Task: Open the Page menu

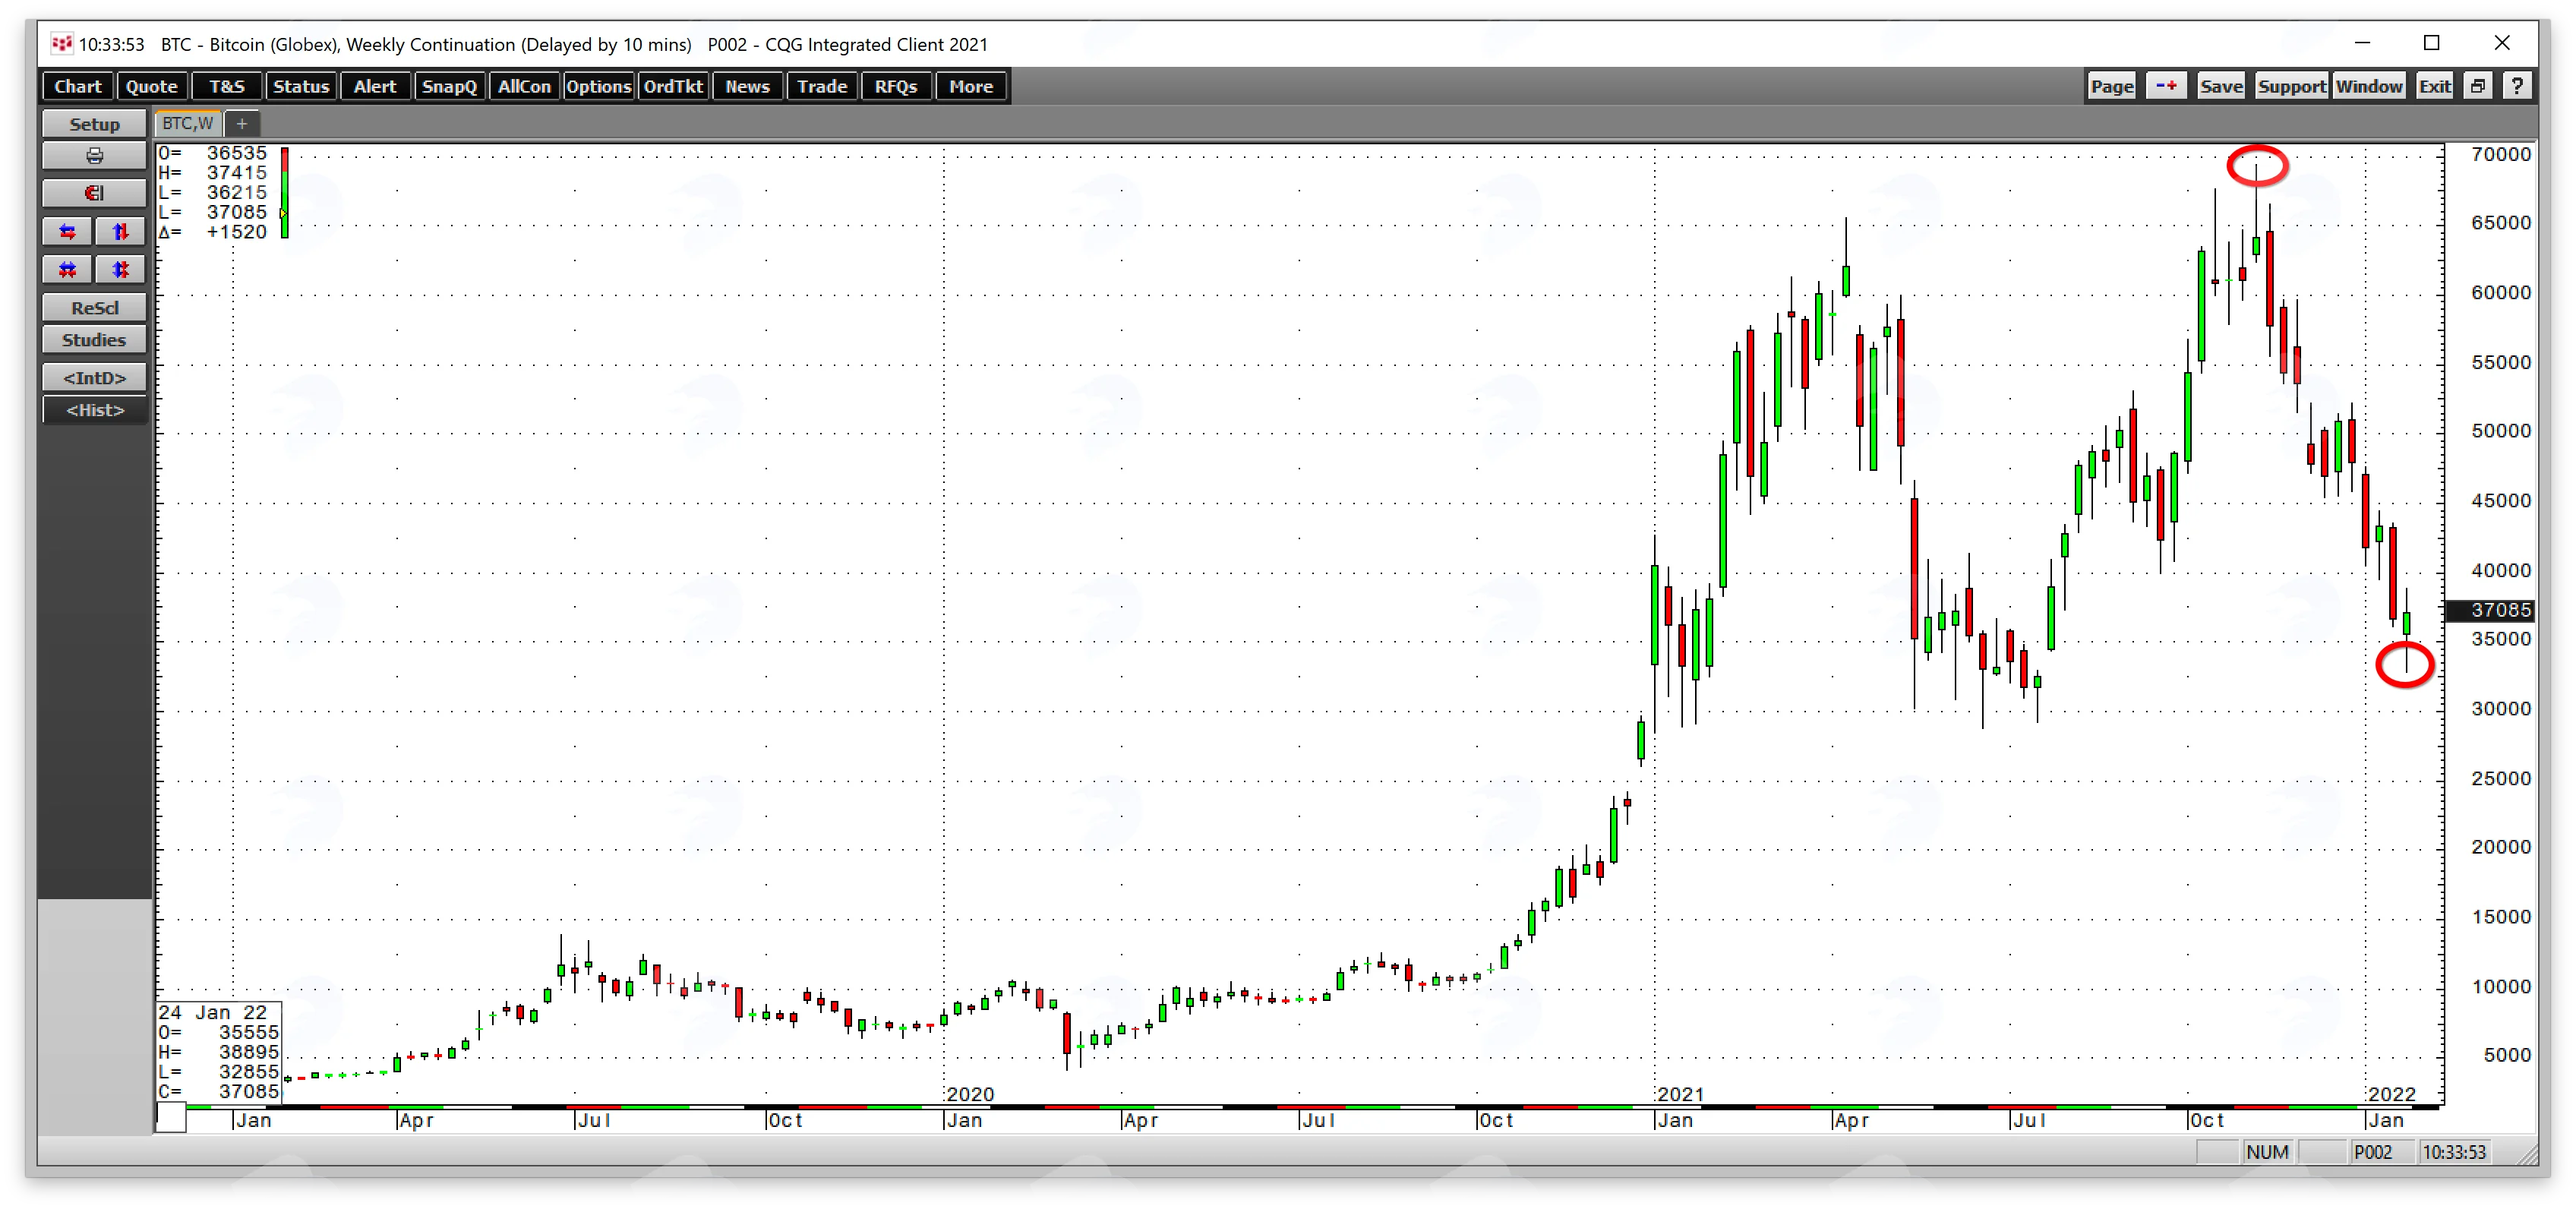Action: [2112, 86]
